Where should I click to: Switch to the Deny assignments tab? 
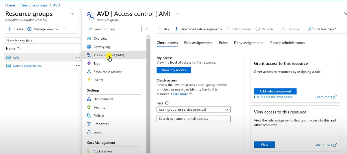click(x=248, y=43)
